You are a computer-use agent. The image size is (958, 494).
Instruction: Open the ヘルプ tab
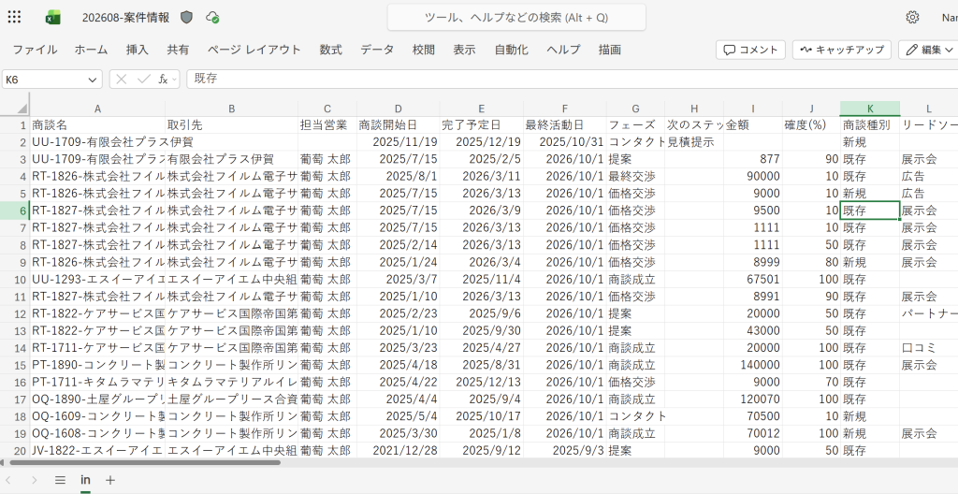tap(563, 51)
